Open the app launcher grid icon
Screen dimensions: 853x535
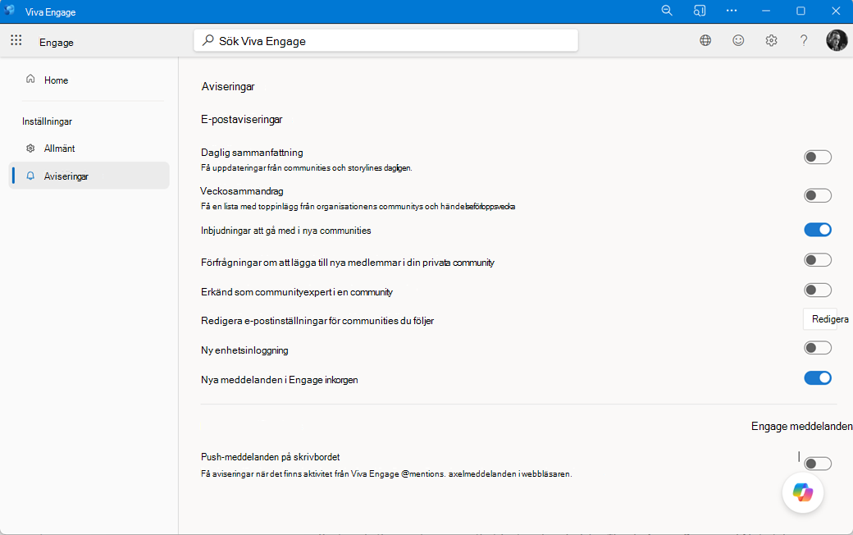[16, 40]
